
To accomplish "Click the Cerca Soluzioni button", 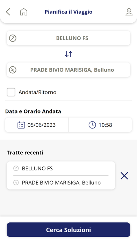I will (68, 230).
